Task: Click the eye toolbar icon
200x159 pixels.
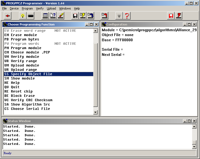Action: [x=119, y=16]
